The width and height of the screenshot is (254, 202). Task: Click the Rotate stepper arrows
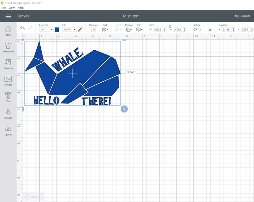[x=210, y=30]
